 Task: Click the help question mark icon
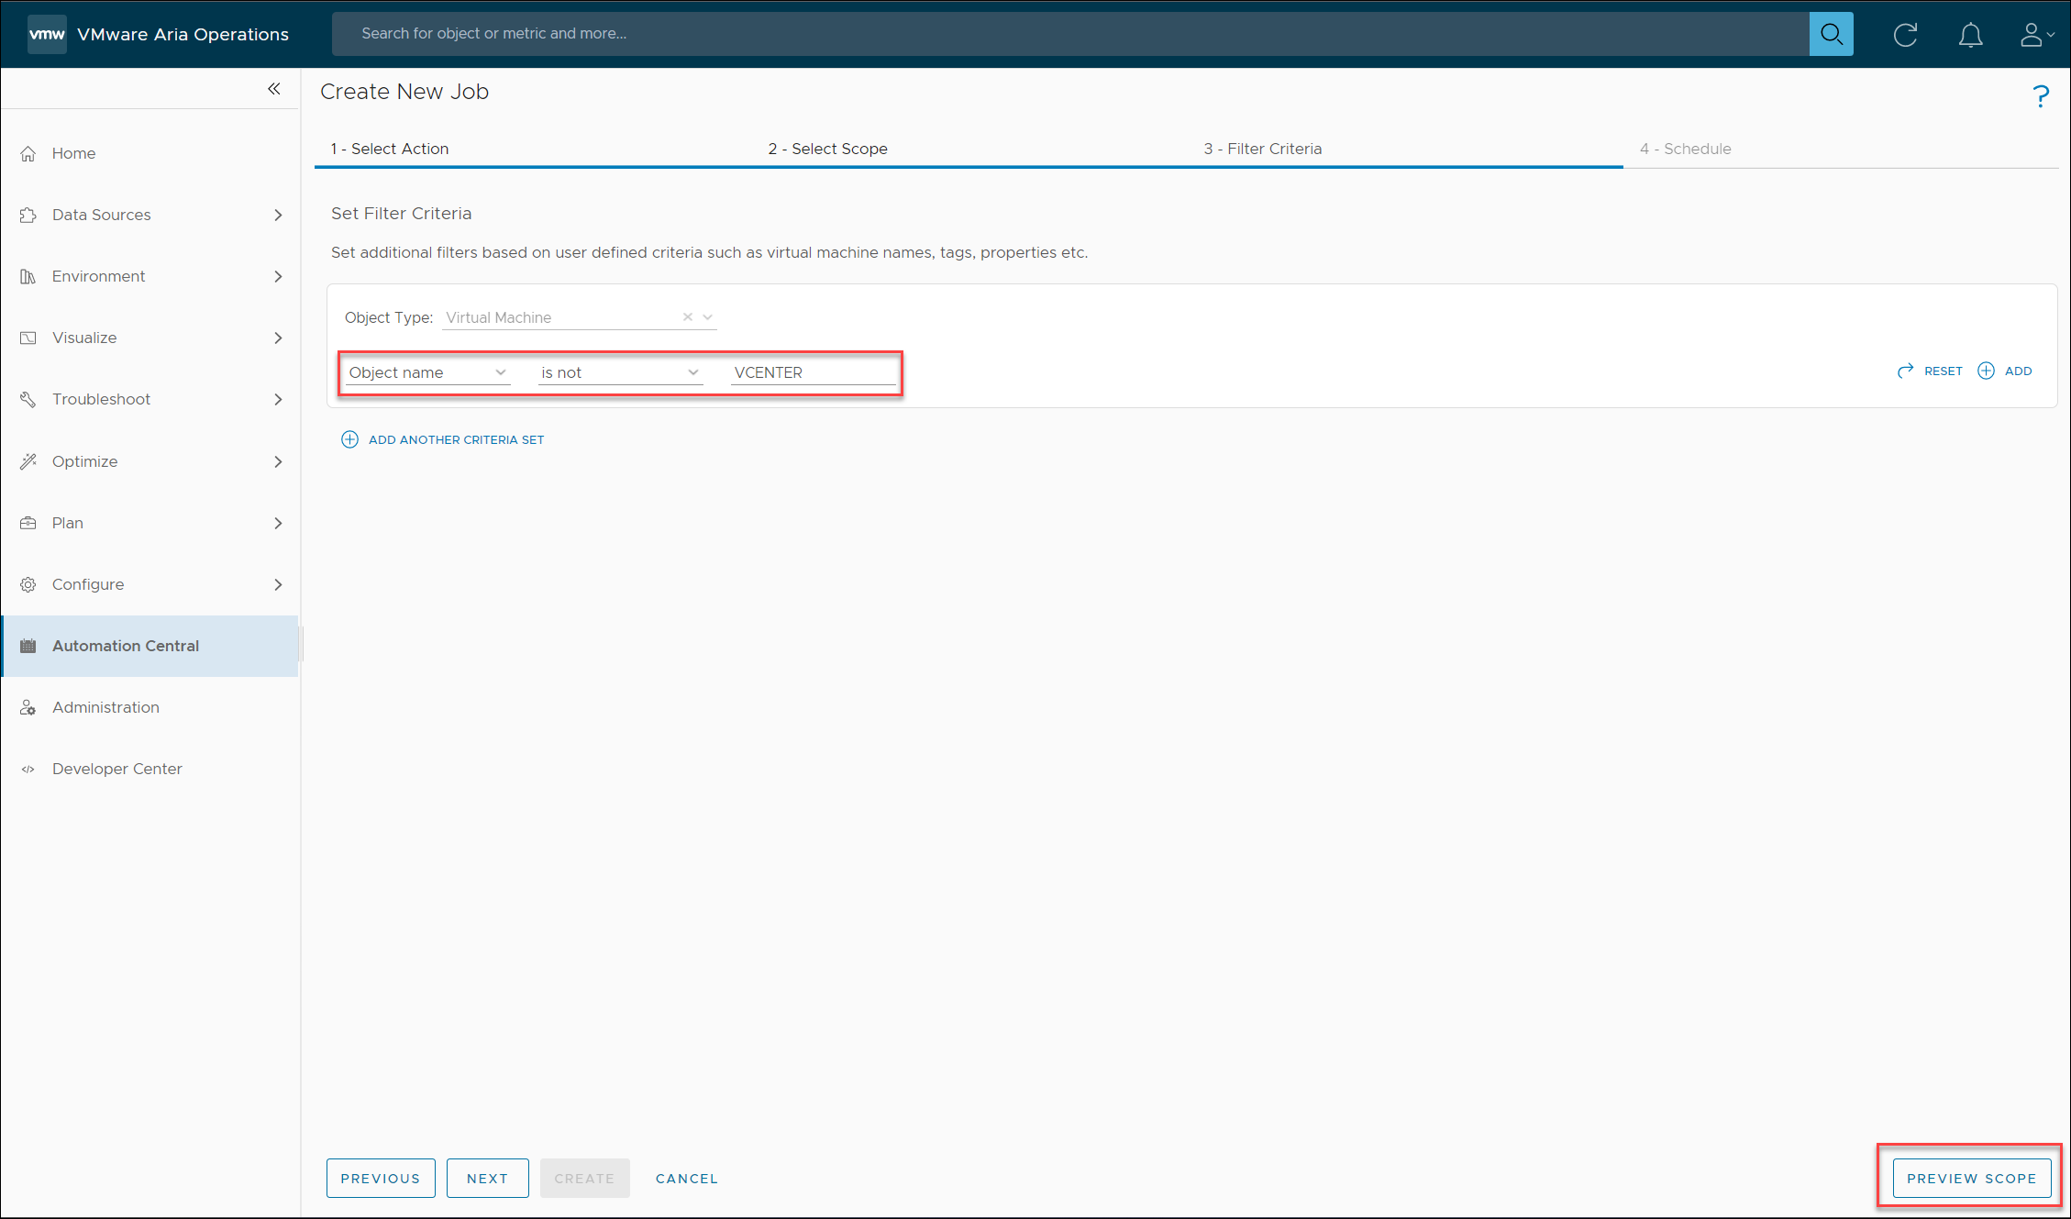(x=2040, y=96)
